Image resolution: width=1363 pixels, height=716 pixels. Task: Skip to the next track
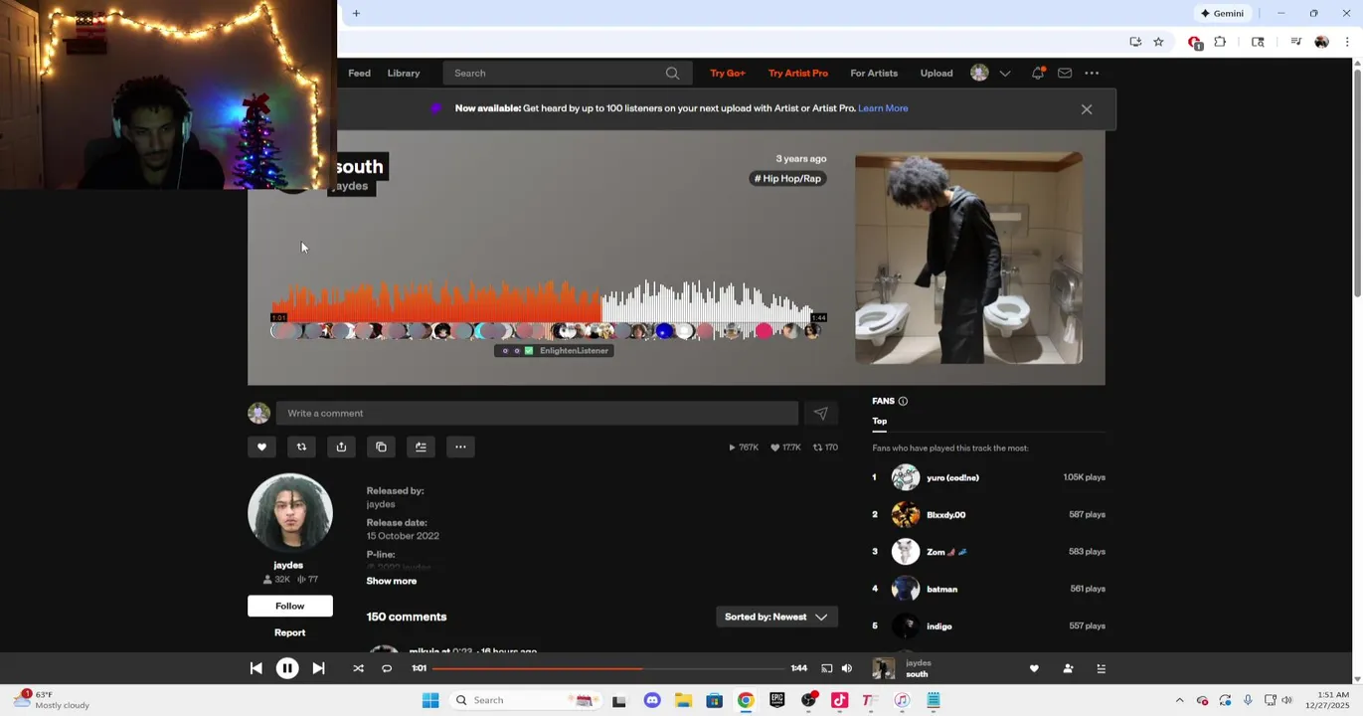318,668
